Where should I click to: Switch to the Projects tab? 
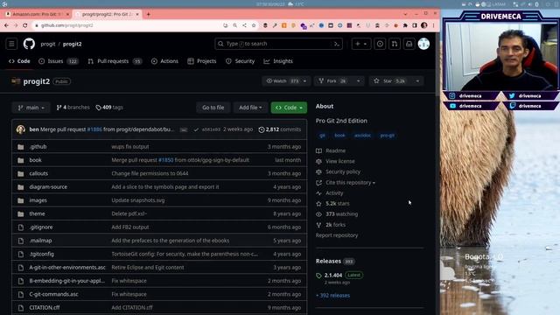[202, 61]
